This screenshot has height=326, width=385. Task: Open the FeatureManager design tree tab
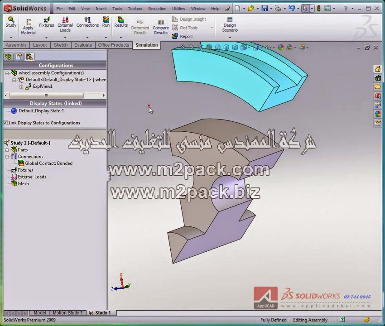8,57
